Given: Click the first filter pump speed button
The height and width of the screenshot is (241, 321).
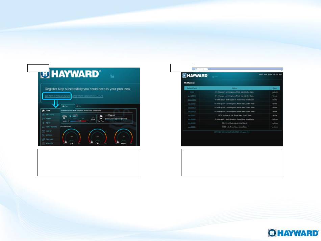Looking at the screenshot, I should coord(108,119).
